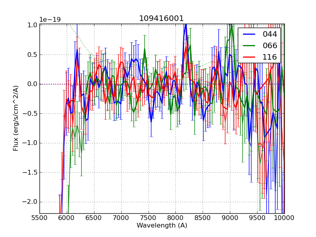
Task: Click x-axis tick label 5500
Action: 39,217
